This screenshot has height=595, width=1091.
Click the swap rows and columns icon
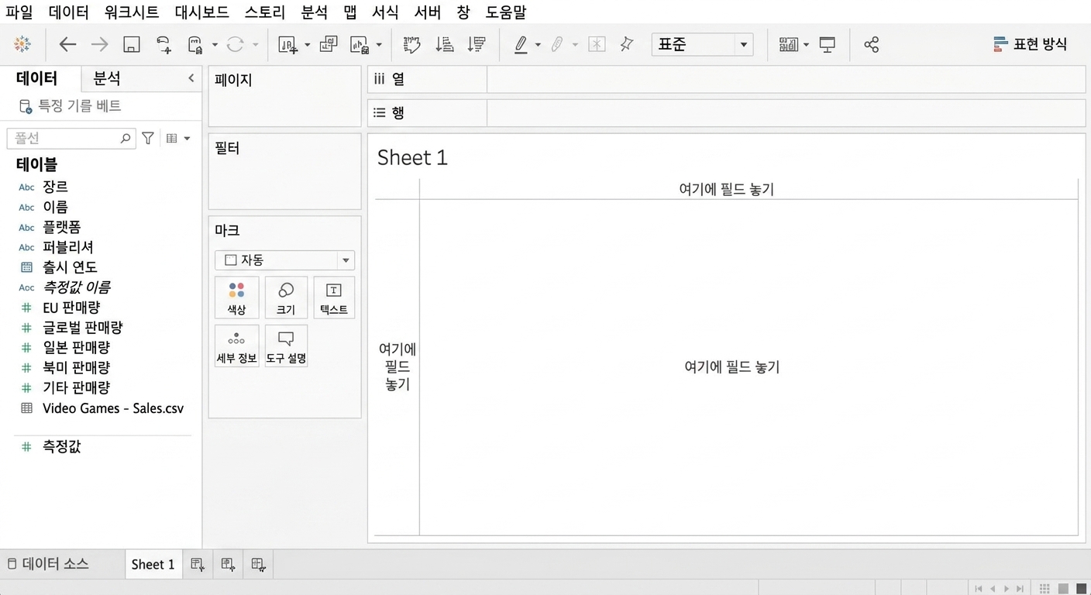tap(412, 44)
